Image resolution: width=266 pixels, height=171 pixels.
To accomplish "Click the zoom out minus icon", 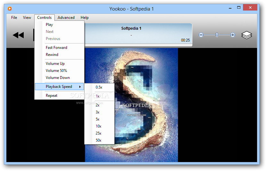I will (201, 35).
